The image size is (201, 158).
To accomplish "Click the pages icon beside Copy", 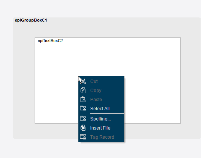I will click(x=83, y=90).
